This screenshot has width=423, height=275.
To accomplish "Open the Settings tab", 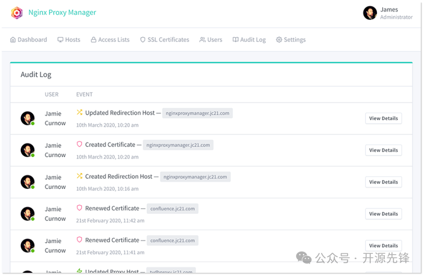I will [x=291, y=40].
